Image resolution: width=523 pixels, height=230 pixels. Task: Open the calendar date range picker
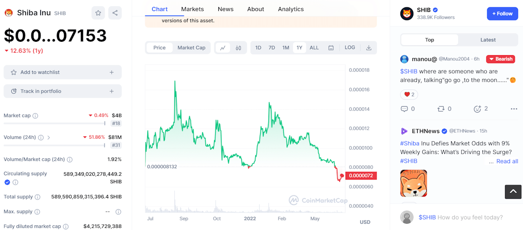[x=331, y=48]
